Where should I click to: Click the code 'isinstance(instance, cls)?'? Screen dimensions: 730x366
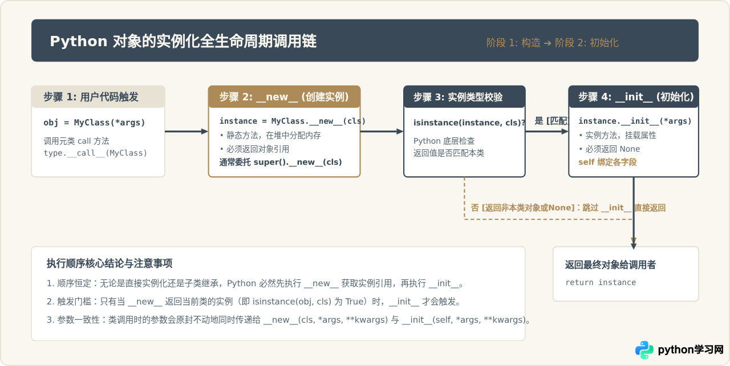coord(469,123)
